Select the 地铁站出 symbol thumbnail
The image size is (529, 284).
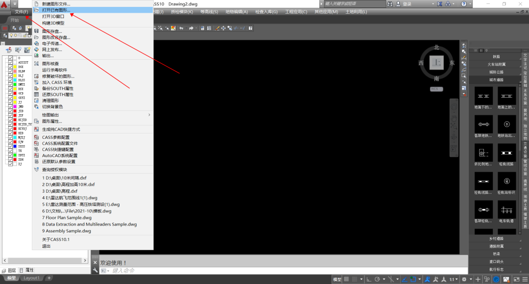pos(506,124)
